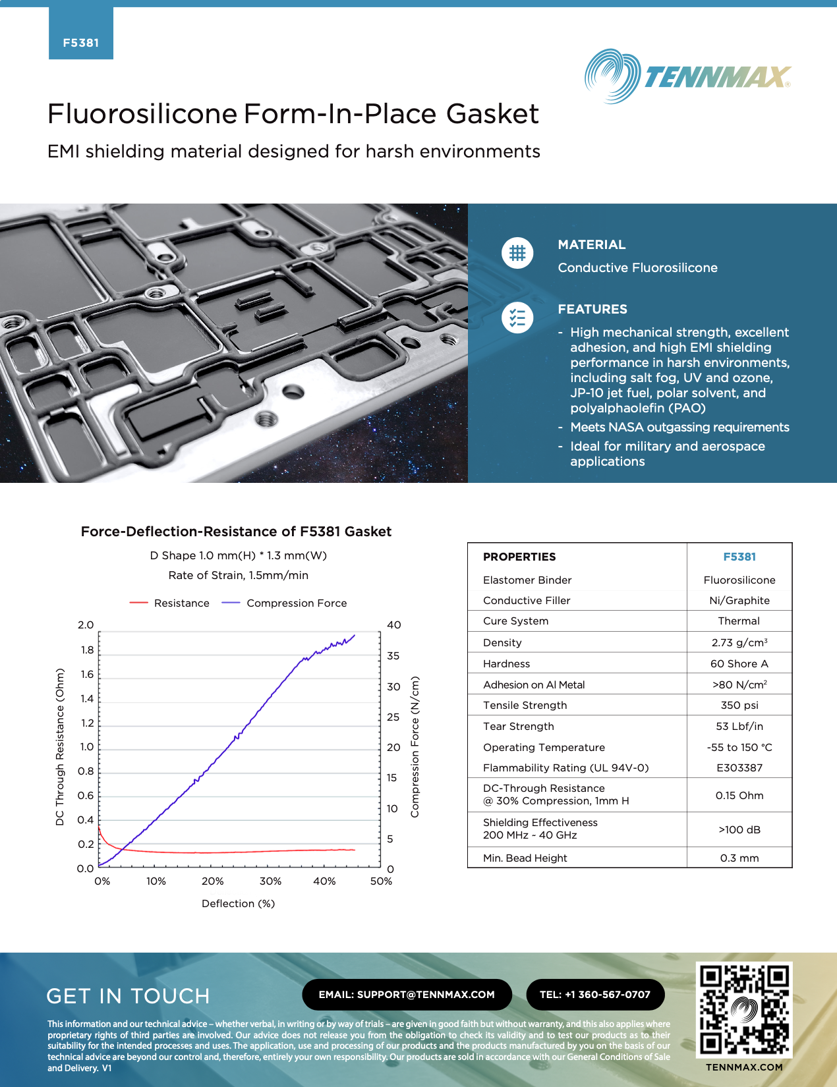Click 'Compression Force (N/cm)' axis label
This screenshot has width=837, height=1087.
pyautogui.click(x=415, y=747)
